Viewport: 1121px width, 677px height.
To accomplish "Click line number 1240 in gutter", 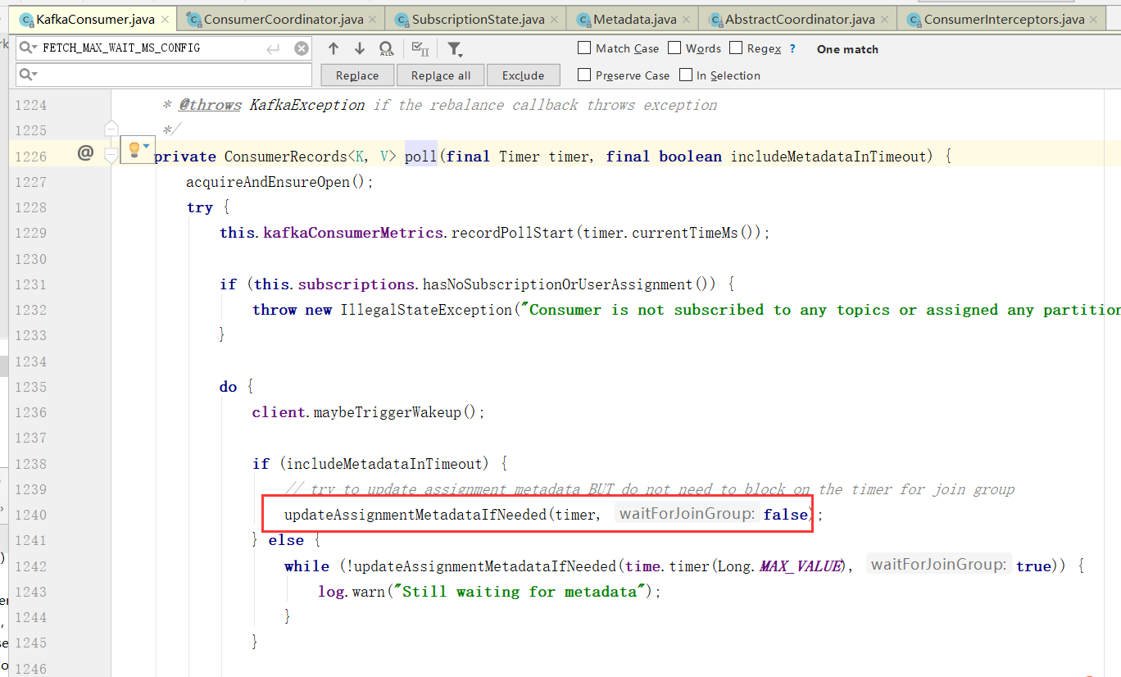I will 32,515.
